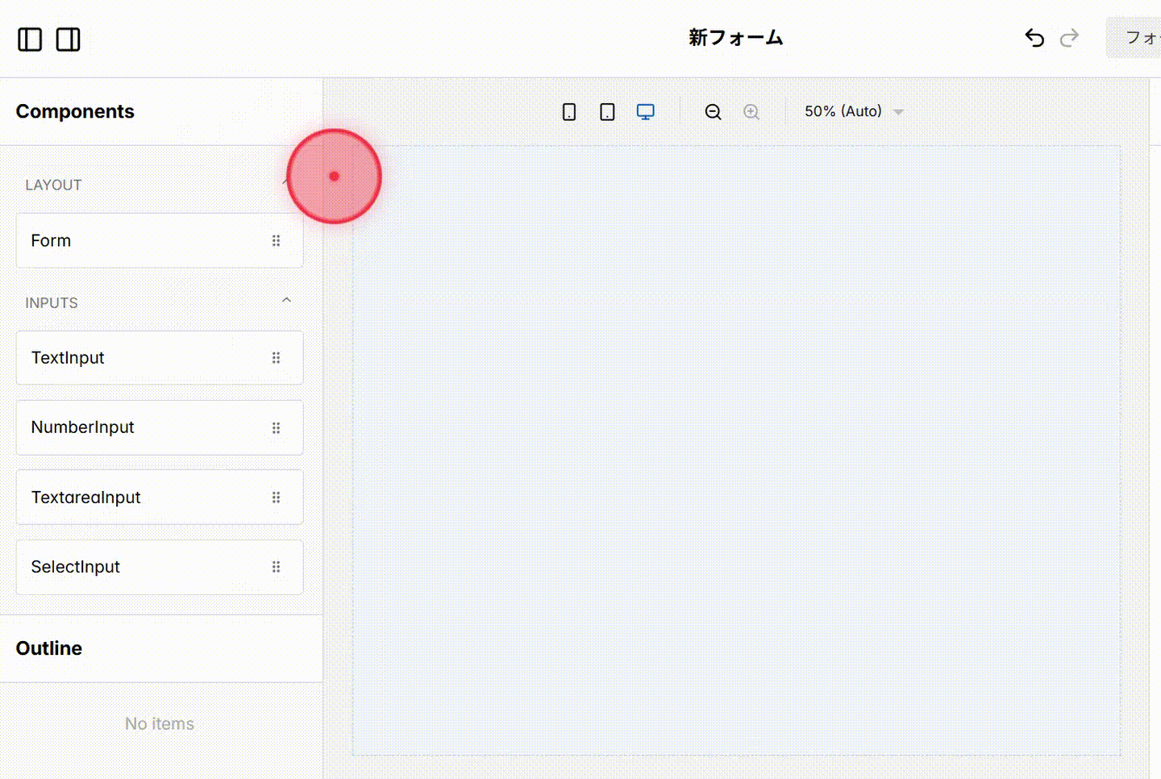Collapse the INPUTS section chevron
This screenshot has width=1161, height=779.
pyautogui.click(x=286, y=299)
